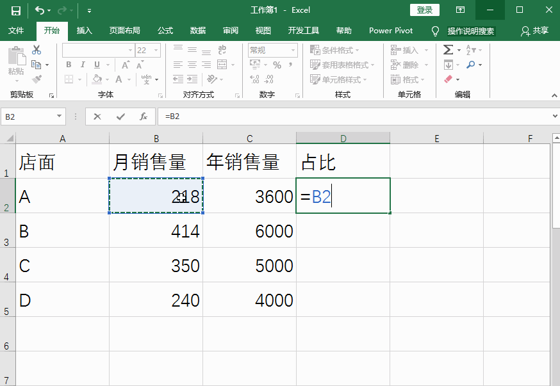
Task: Switch to the 页面布局 tab
Action: [125, 31]
